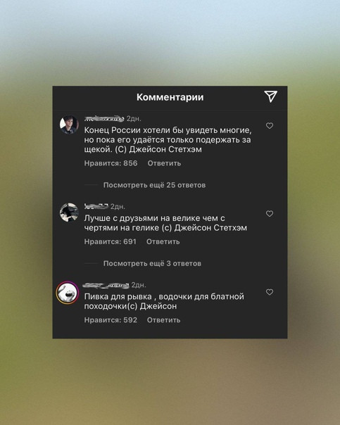The height and width of the screenshot is (425, 340).
Task: Select the text of the Конец России comment
Action: tap(168, 140)
